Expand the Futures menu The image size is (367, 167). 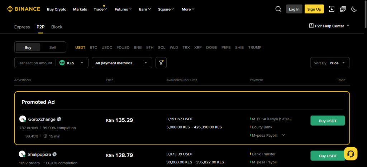[123, 9]
